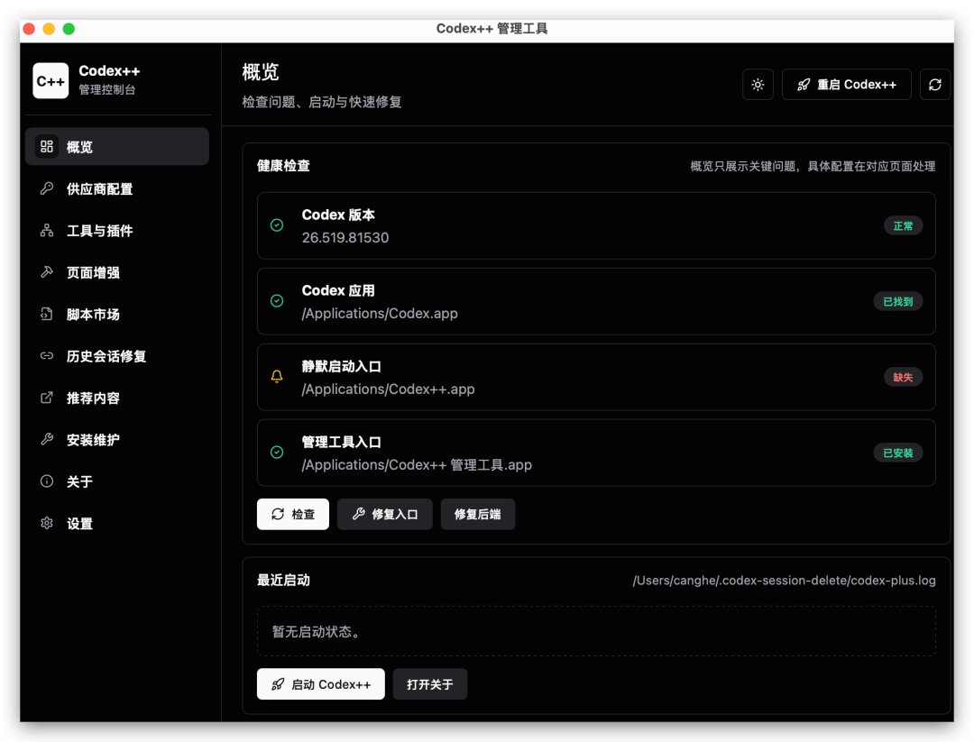Click the refresh icon button in header

point(935,85)
